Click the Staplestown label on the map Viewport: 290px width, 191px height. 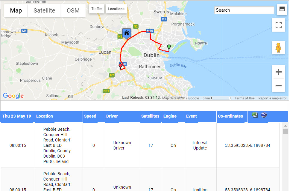tap(27, 64)
